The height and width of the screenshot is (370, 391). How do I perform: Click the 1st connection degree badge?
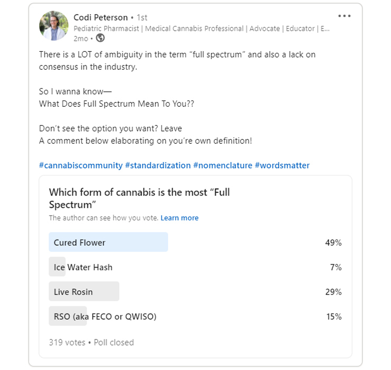[x=142, y=17]
